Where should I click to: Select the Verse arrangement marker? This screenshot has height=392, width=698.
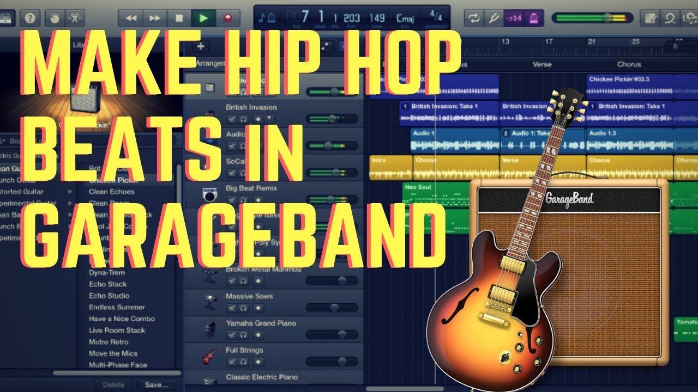[x=541, y=64]
